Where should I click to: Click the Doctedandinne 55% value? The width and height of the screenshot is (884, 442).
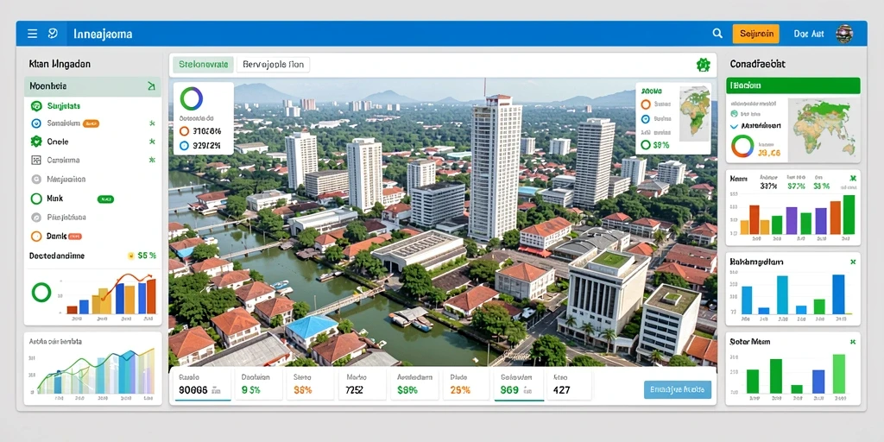pos(147,256)
